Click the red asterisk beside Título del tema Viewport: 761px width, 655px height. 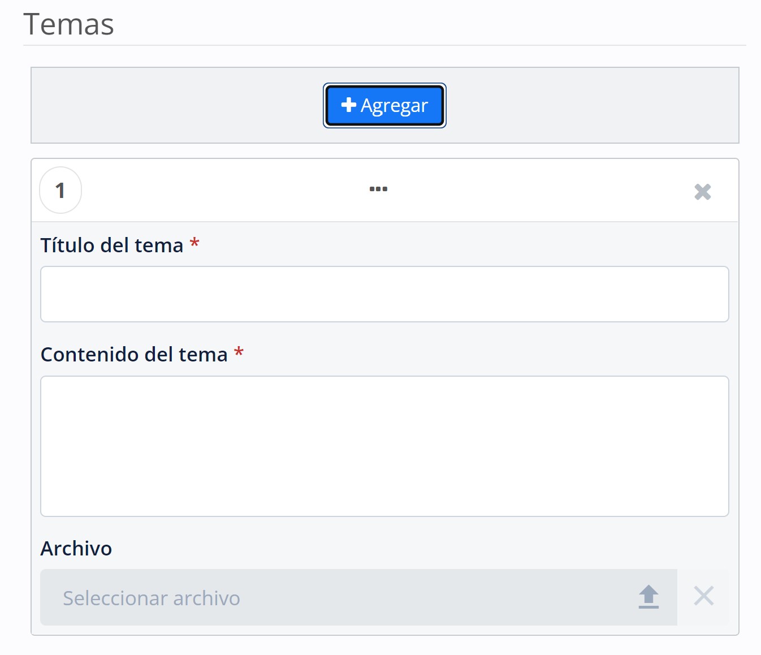coord(194,244)
